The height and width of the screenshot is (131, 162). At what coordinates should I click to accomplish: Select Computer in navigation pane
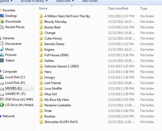10,72
